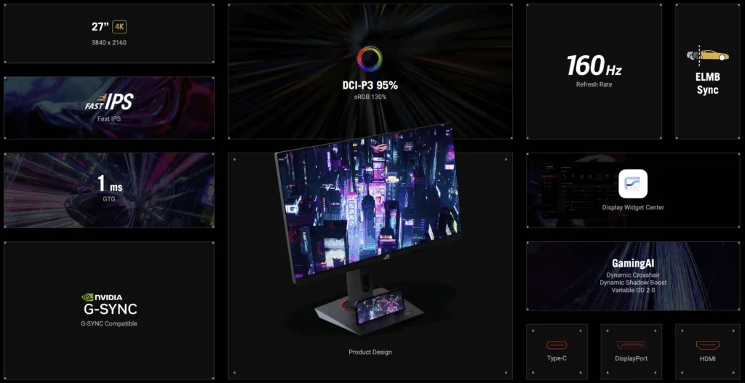This screenshot has width=745, height=383.
Task: Click the "Dynamic Shadow Boost" text
Action: point(633,283)
